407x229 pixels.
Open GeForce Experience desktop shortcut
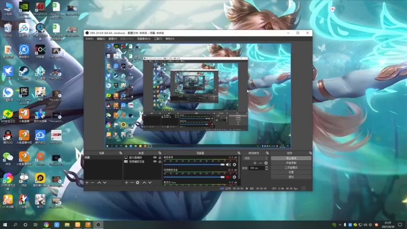[24, 10]
